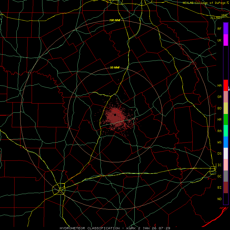Click the 2 JAN 26 date text
The width and height of the screenshot is (230, 230).
pyautogui.click(x=147, y=228)
